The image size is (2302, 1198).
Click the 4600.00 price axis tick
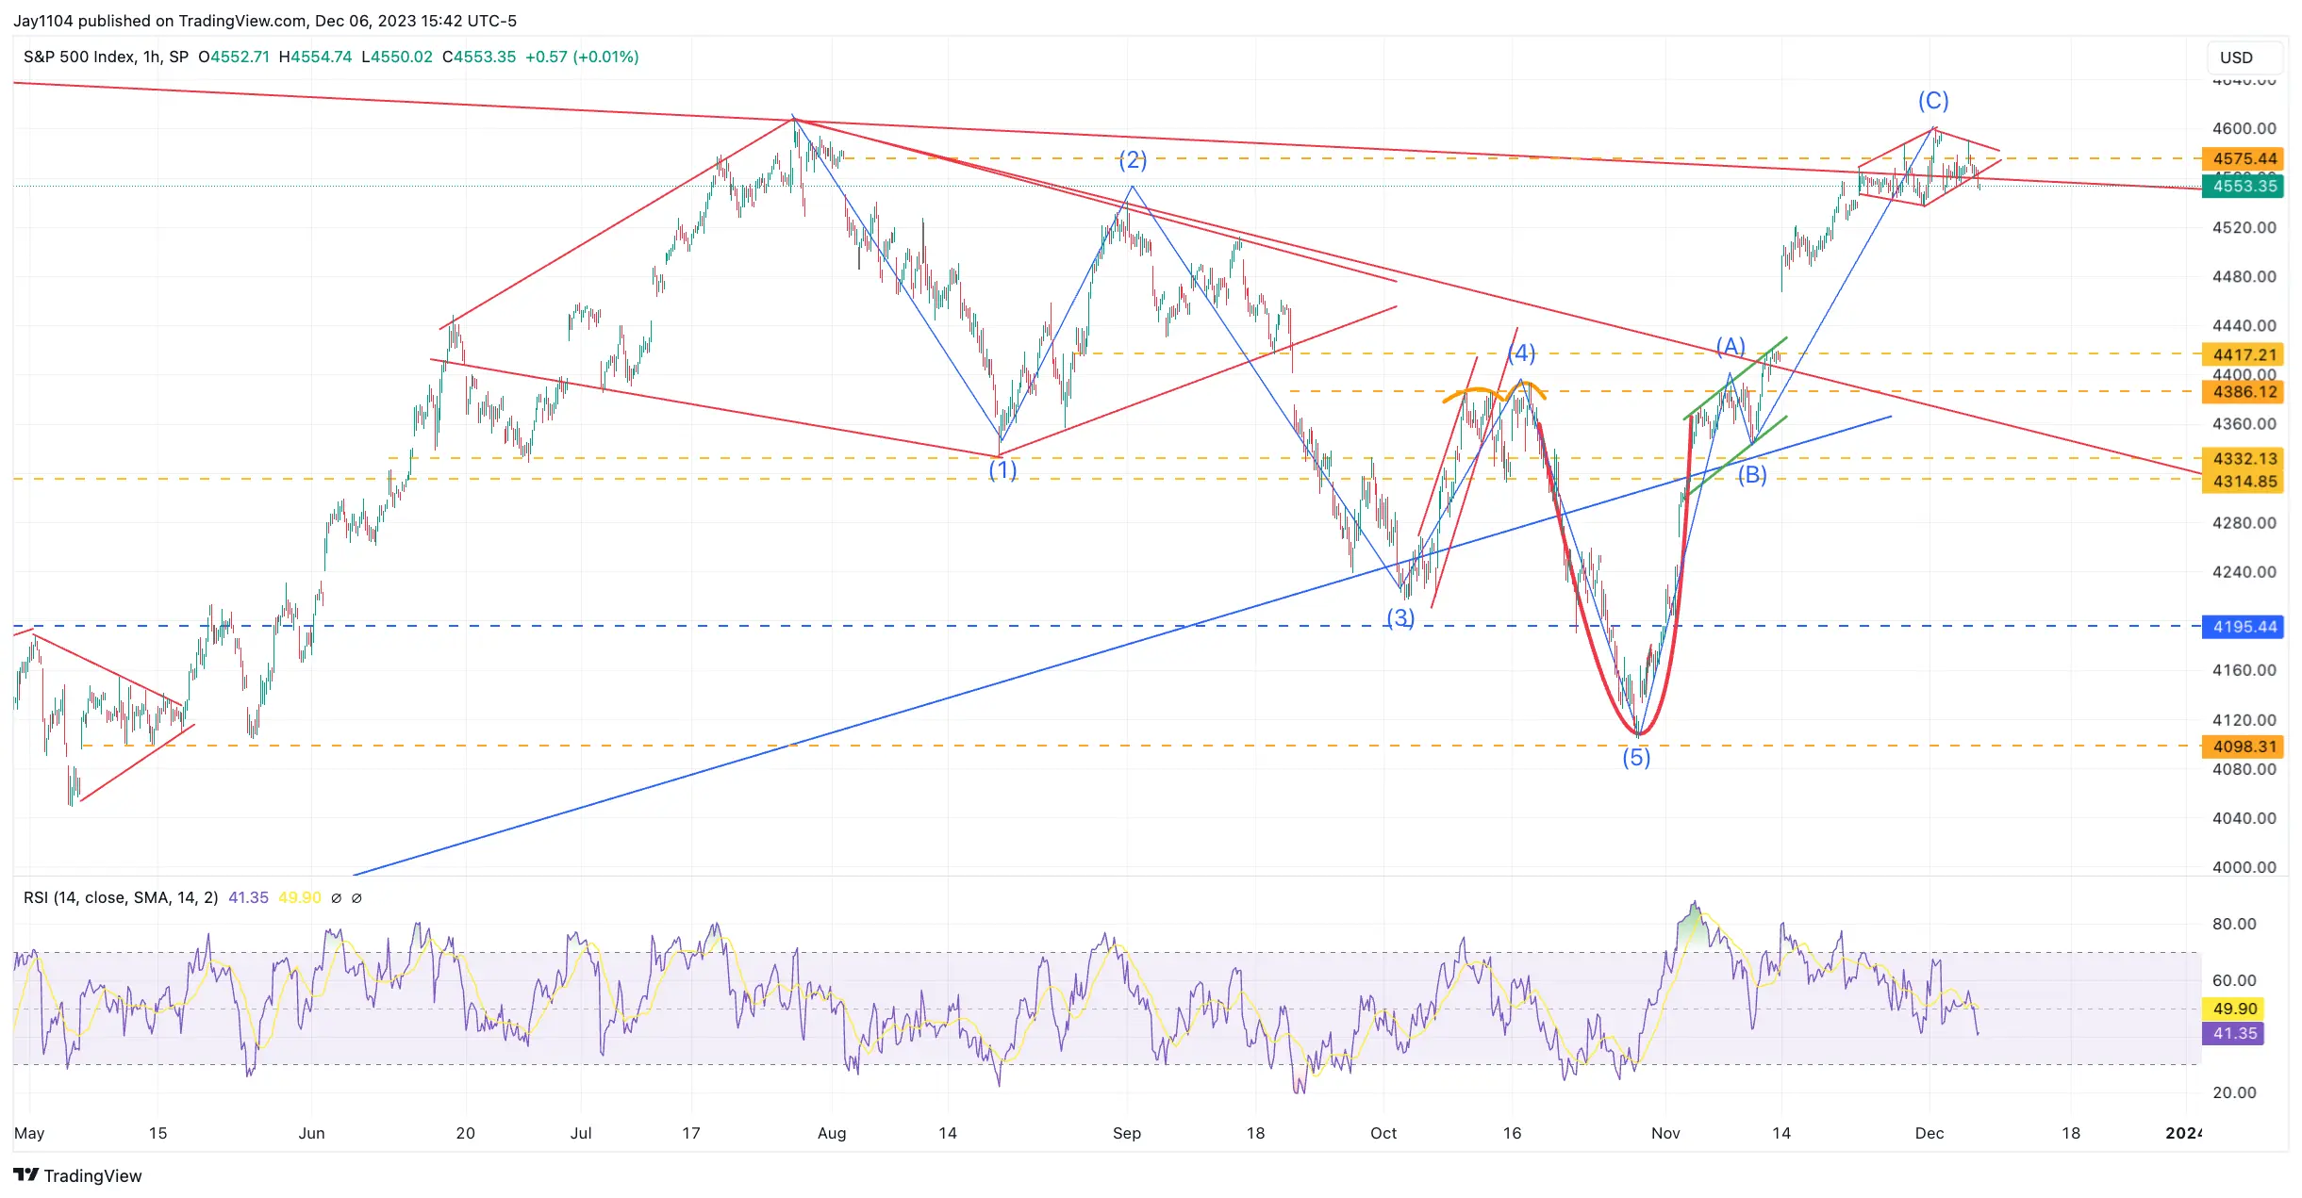[2244, 128]
